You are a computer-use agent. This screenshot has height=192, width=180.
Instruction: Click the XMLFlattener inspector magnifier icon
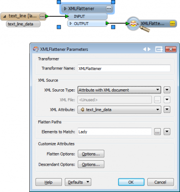click(x=133, y=24)
